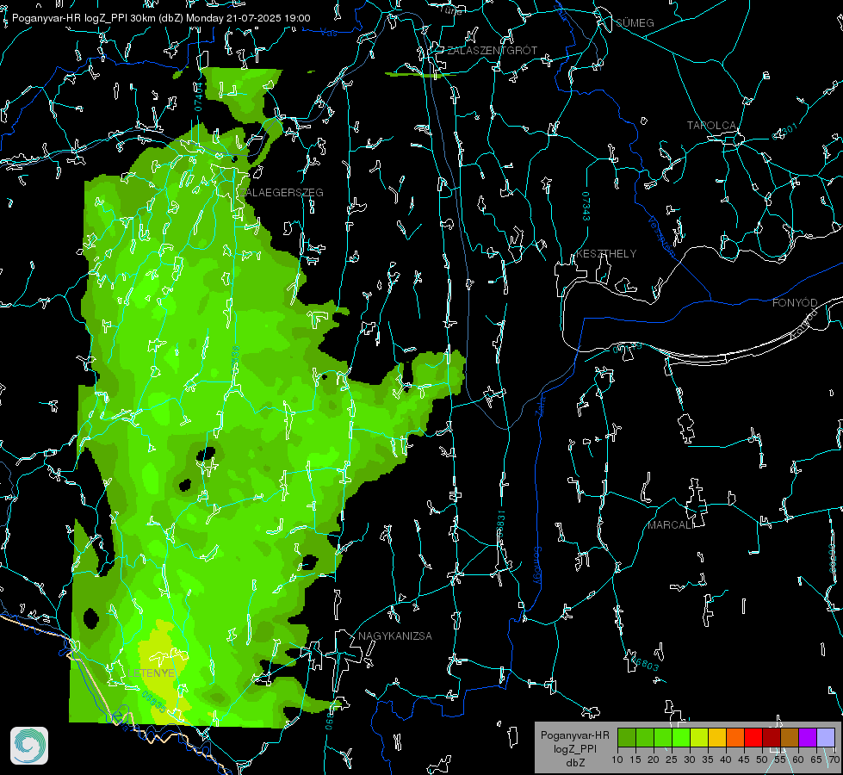Click the 06803 road number label
This screenshot has height=775, width=843.
click(x=644, y=664)
